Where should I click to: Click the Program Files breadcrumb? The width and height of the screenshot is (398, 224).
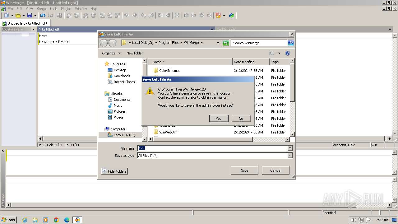168,43
